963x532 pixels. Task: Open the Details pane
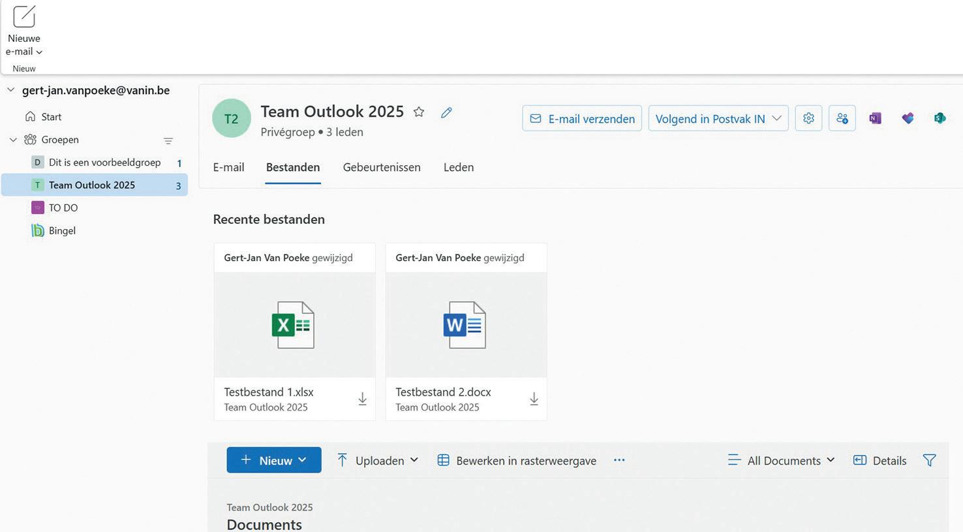pyautogui.click(x=879, y=460)
